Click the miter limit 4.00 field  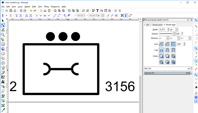pyautogui.click(x=180, y=44)
